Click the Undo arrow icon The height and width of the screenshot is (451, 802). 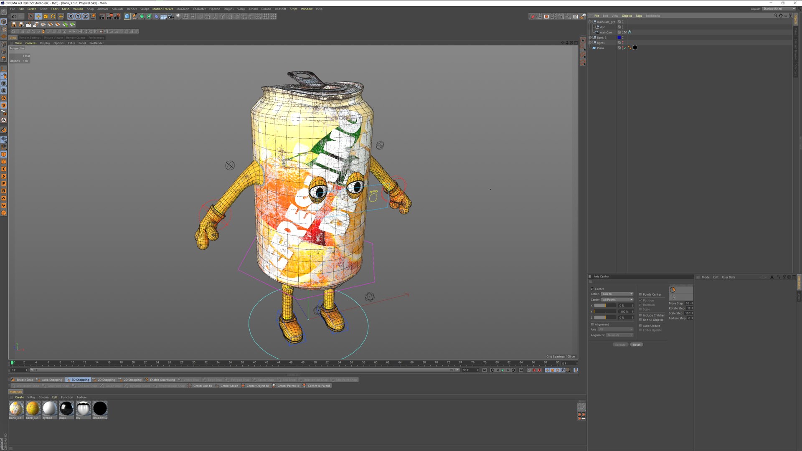click(x=14, y=16)
